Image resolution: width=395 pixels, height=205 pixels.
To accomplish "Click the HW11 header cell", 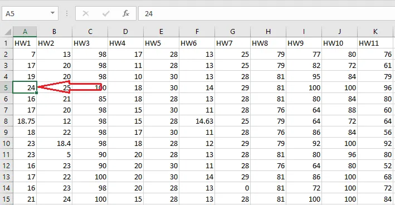I will pos(376,43).
